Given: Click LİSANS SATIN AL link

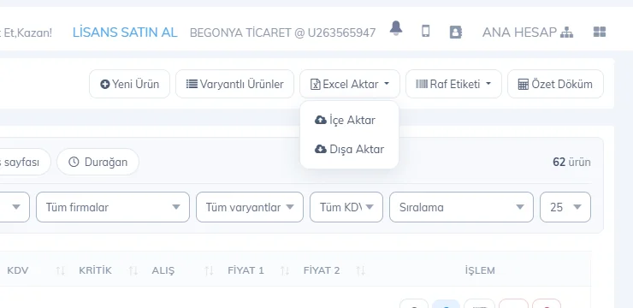Looking at the screenshot, I should [125, 33].
